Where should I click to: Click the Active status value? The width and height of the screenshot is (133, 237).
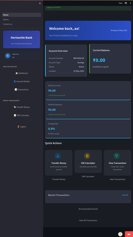[x=82, y=67]
